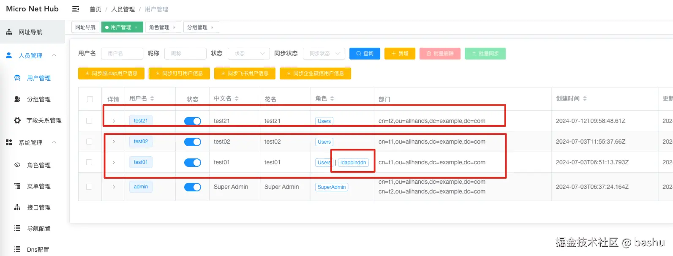Focus the 用户名 search input

[122, 54]
